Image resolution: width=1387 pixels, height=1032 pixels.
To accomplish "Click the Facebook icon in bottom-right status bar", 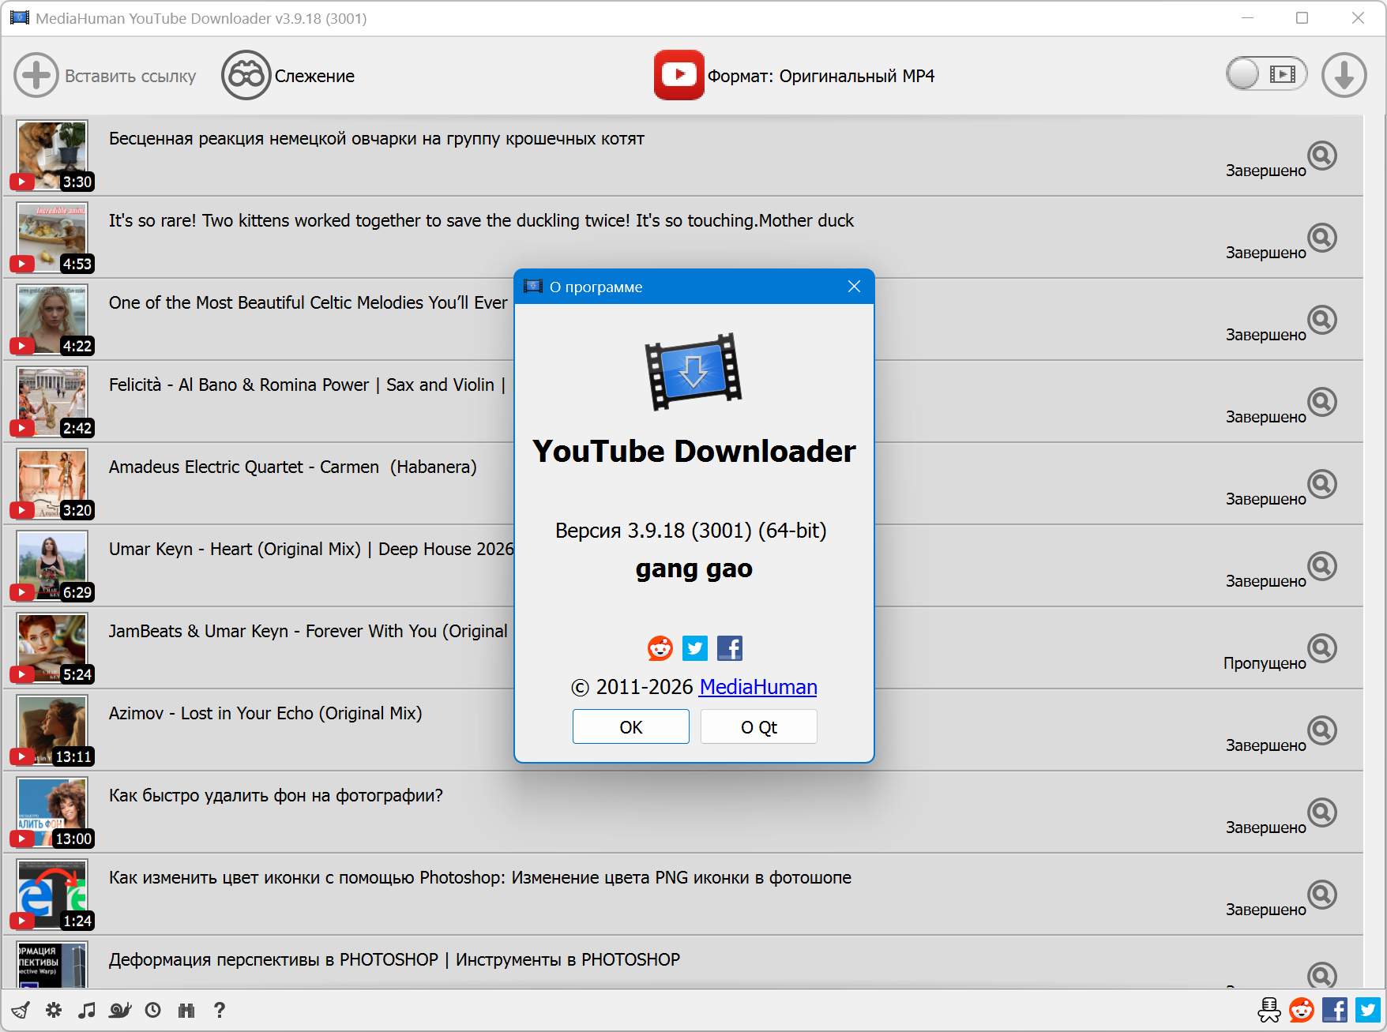I will click(x=1334, y=1010).
